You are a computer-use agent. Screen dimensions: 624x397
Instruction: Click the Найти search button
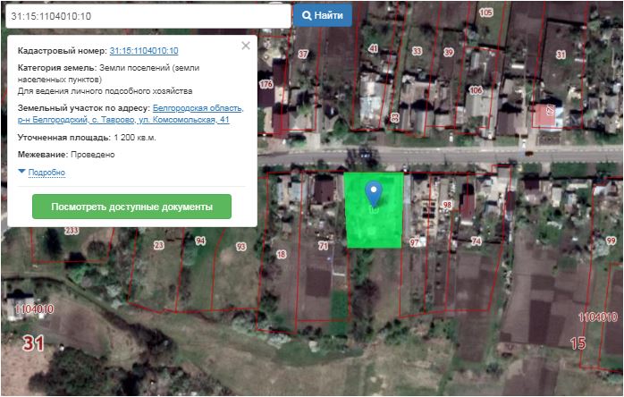[323, 15]
